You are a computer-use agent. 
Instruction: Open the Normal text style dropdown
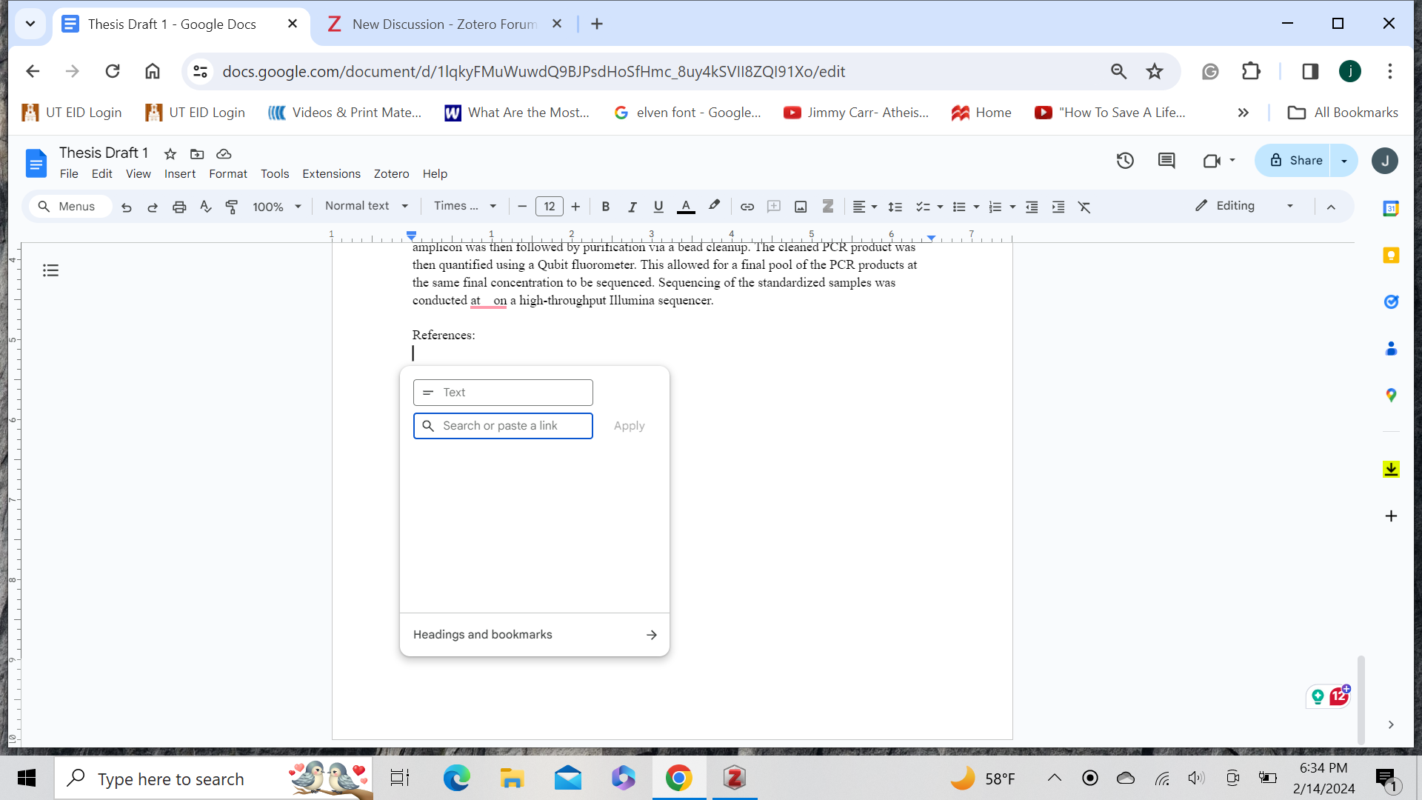(367, 206)
